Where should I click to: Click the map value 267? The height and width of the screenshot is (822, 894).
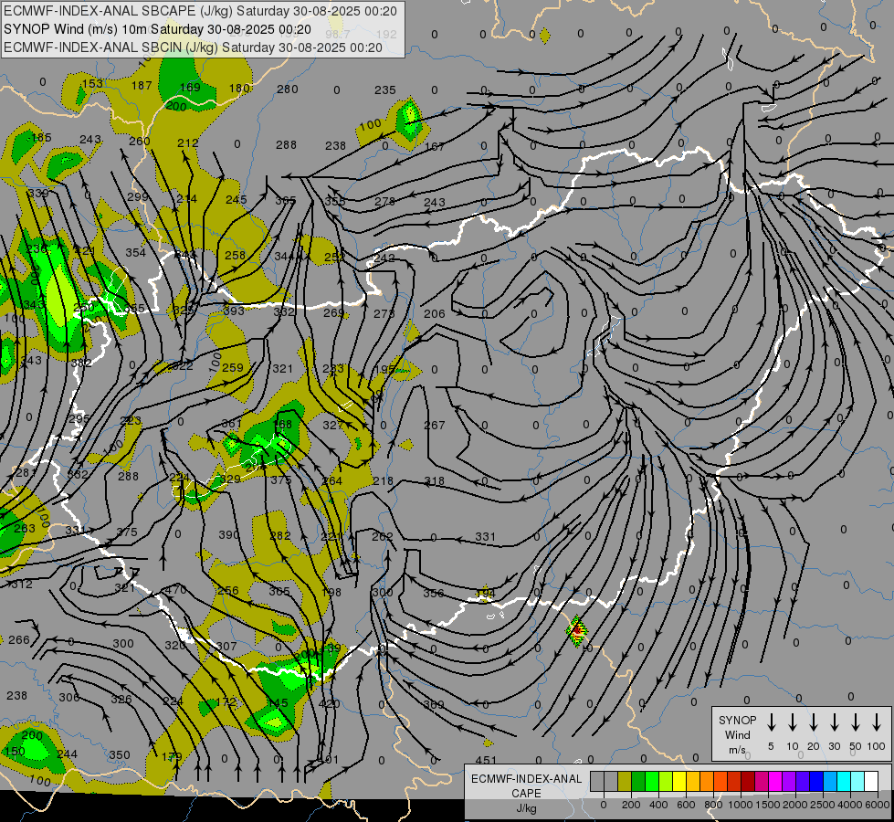coord(435,425)
